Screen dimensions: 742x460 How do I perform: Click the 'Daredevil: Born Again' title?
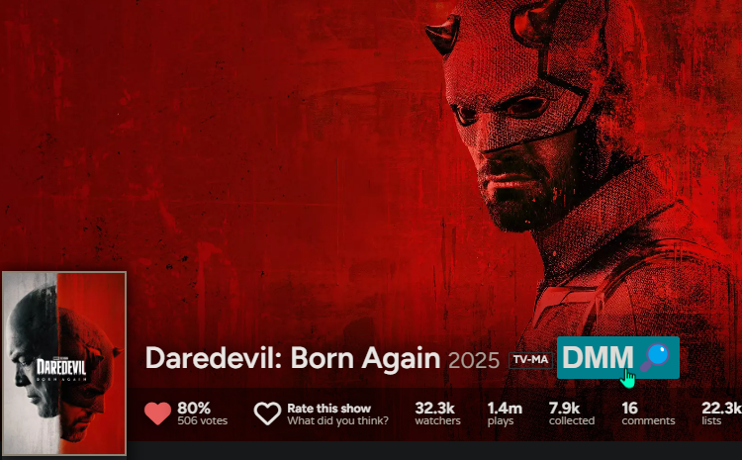tap(293, 358)
